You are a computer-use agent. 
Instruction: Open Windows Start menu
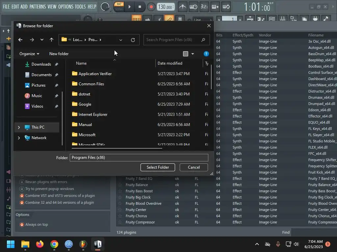click(x=11, y=244)
